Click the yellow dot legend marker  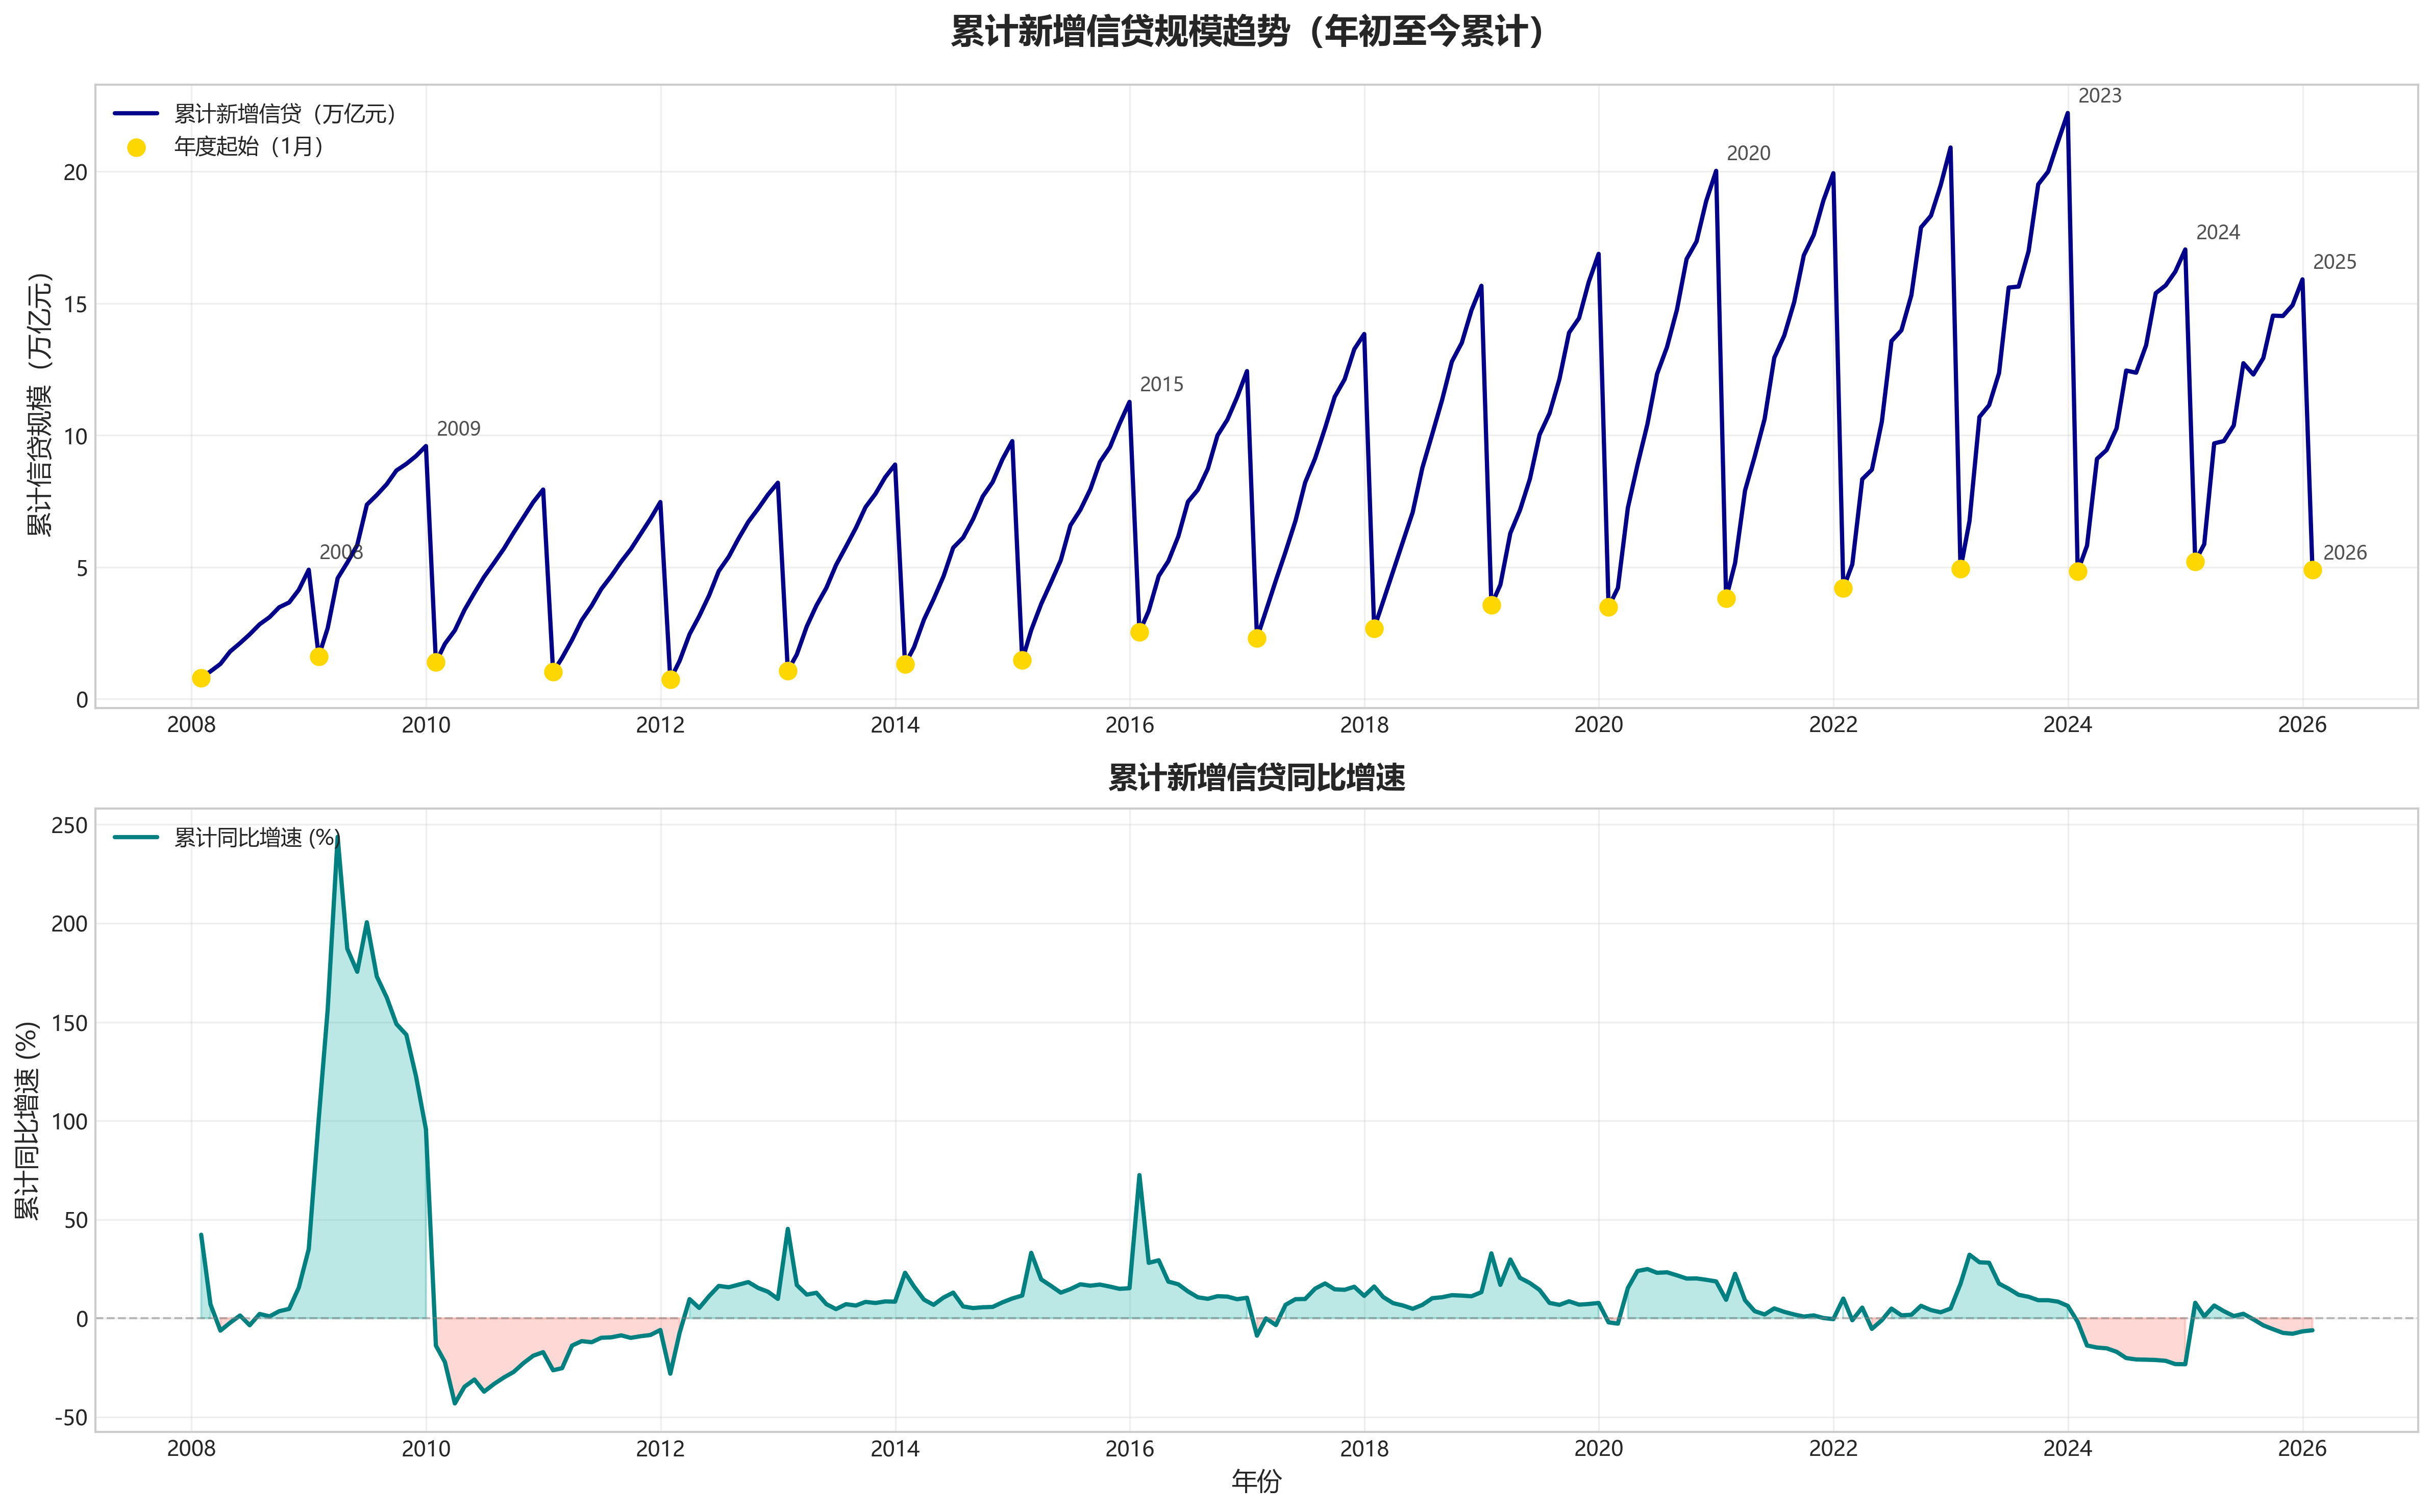[136, 147]
